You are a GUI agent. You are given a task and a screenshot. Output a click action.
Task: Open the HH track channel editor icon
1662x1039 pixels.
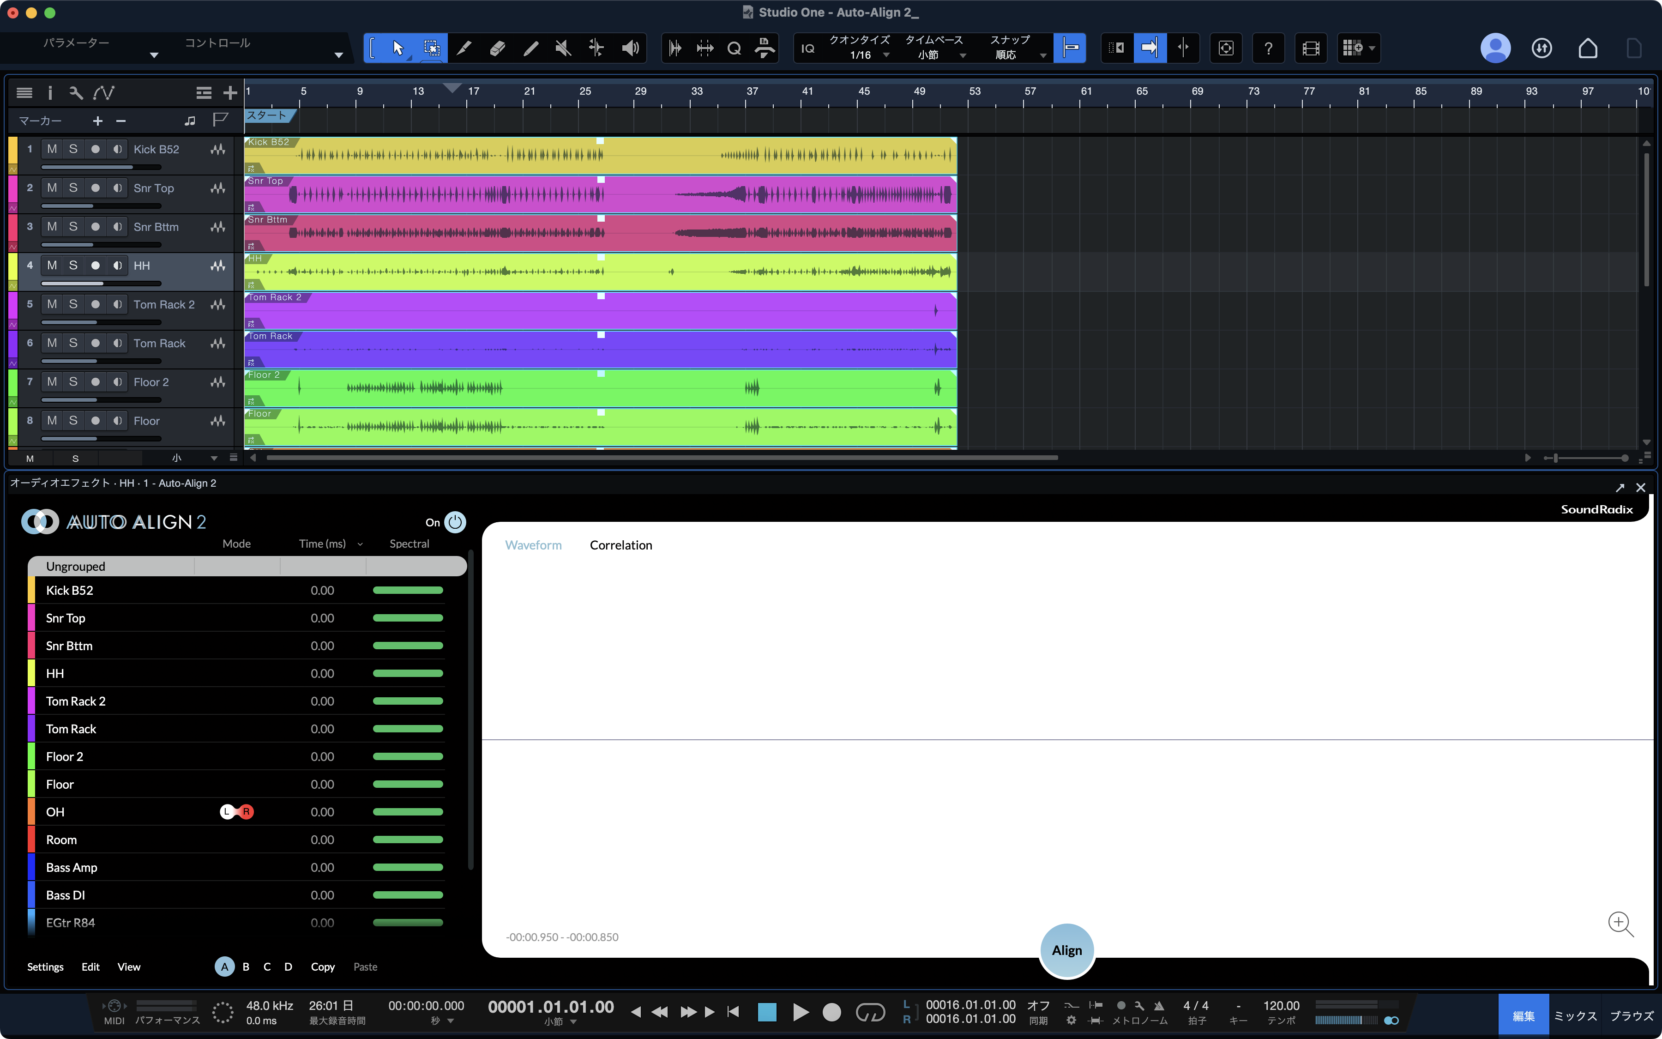tap(218, 265)
